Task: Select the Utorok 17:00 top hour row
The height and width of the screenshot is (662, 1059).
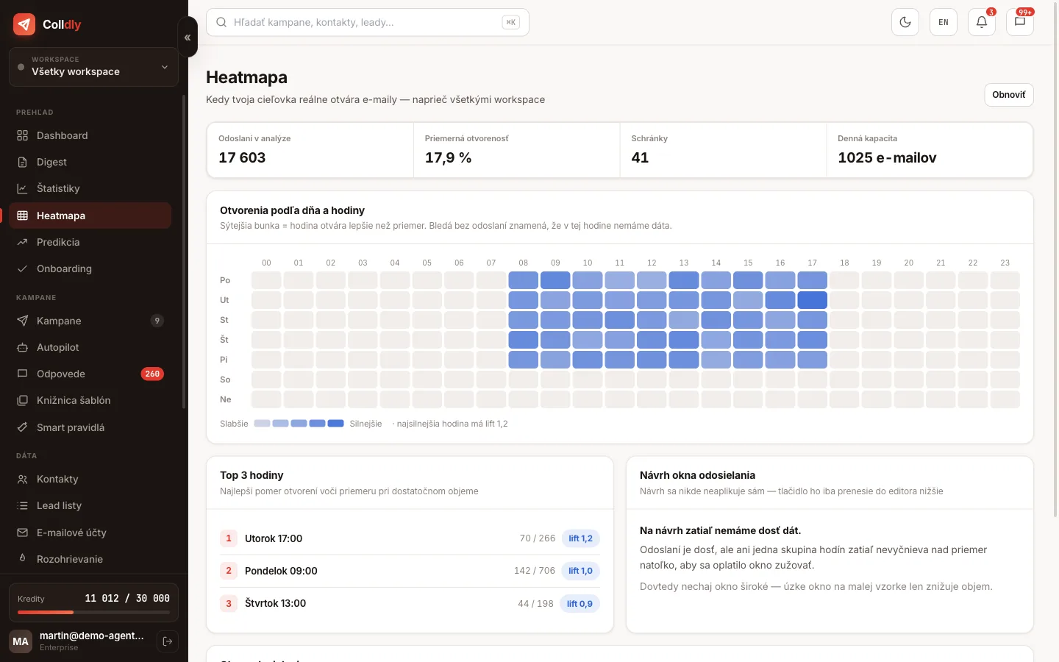Action: (x=410, y=538)
